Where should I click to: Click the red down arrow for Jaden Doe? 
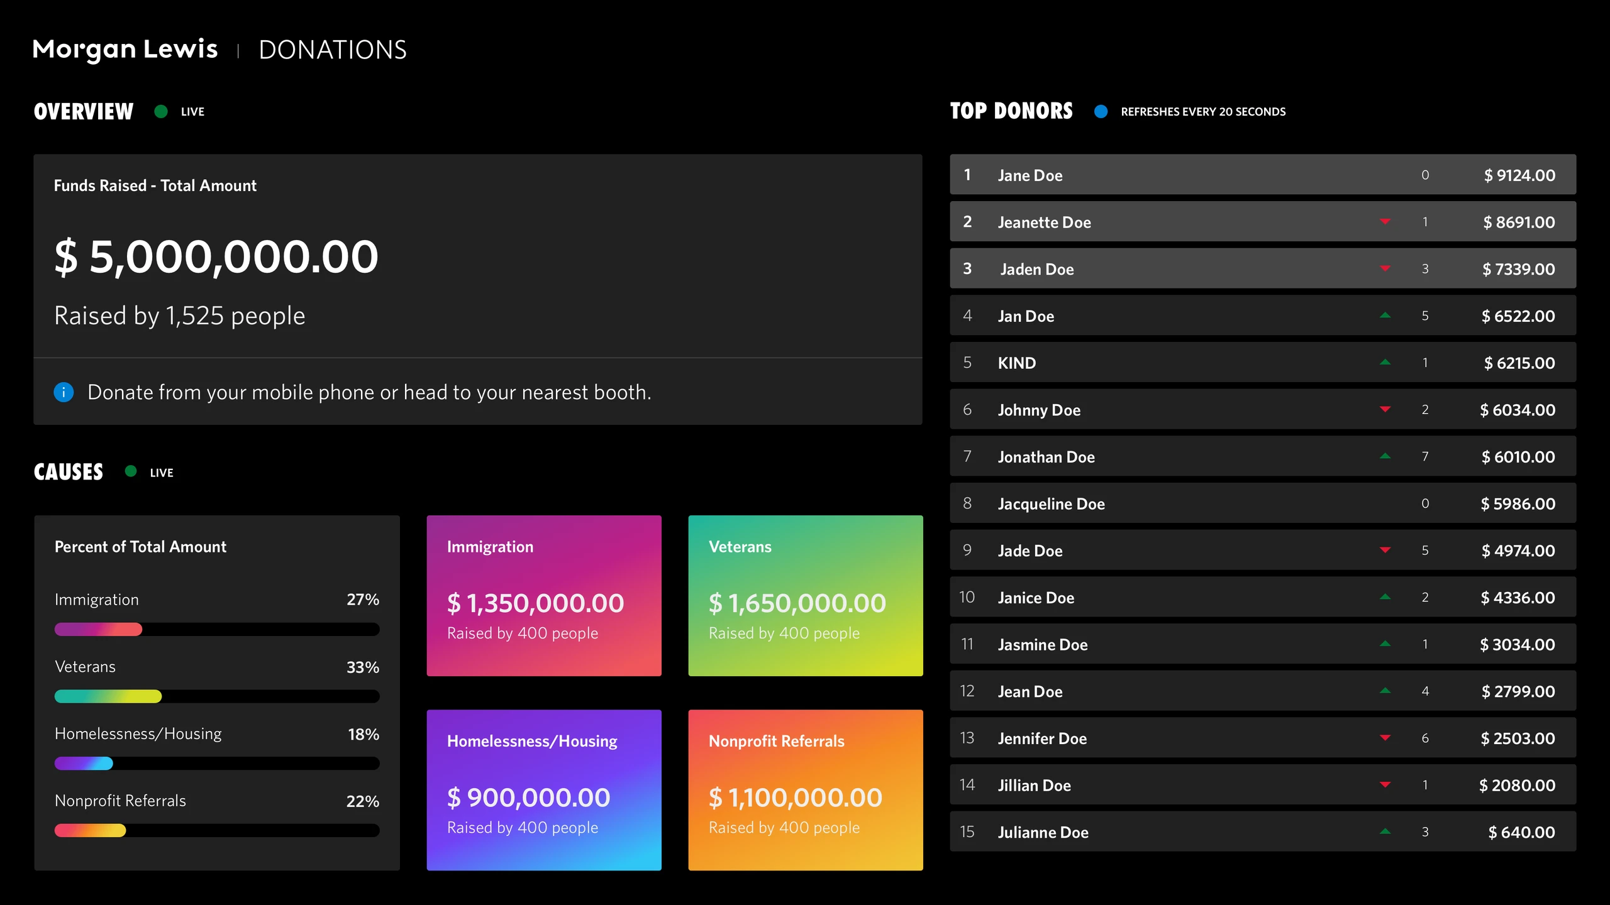pyautogui.click(x=1385, y=268)
